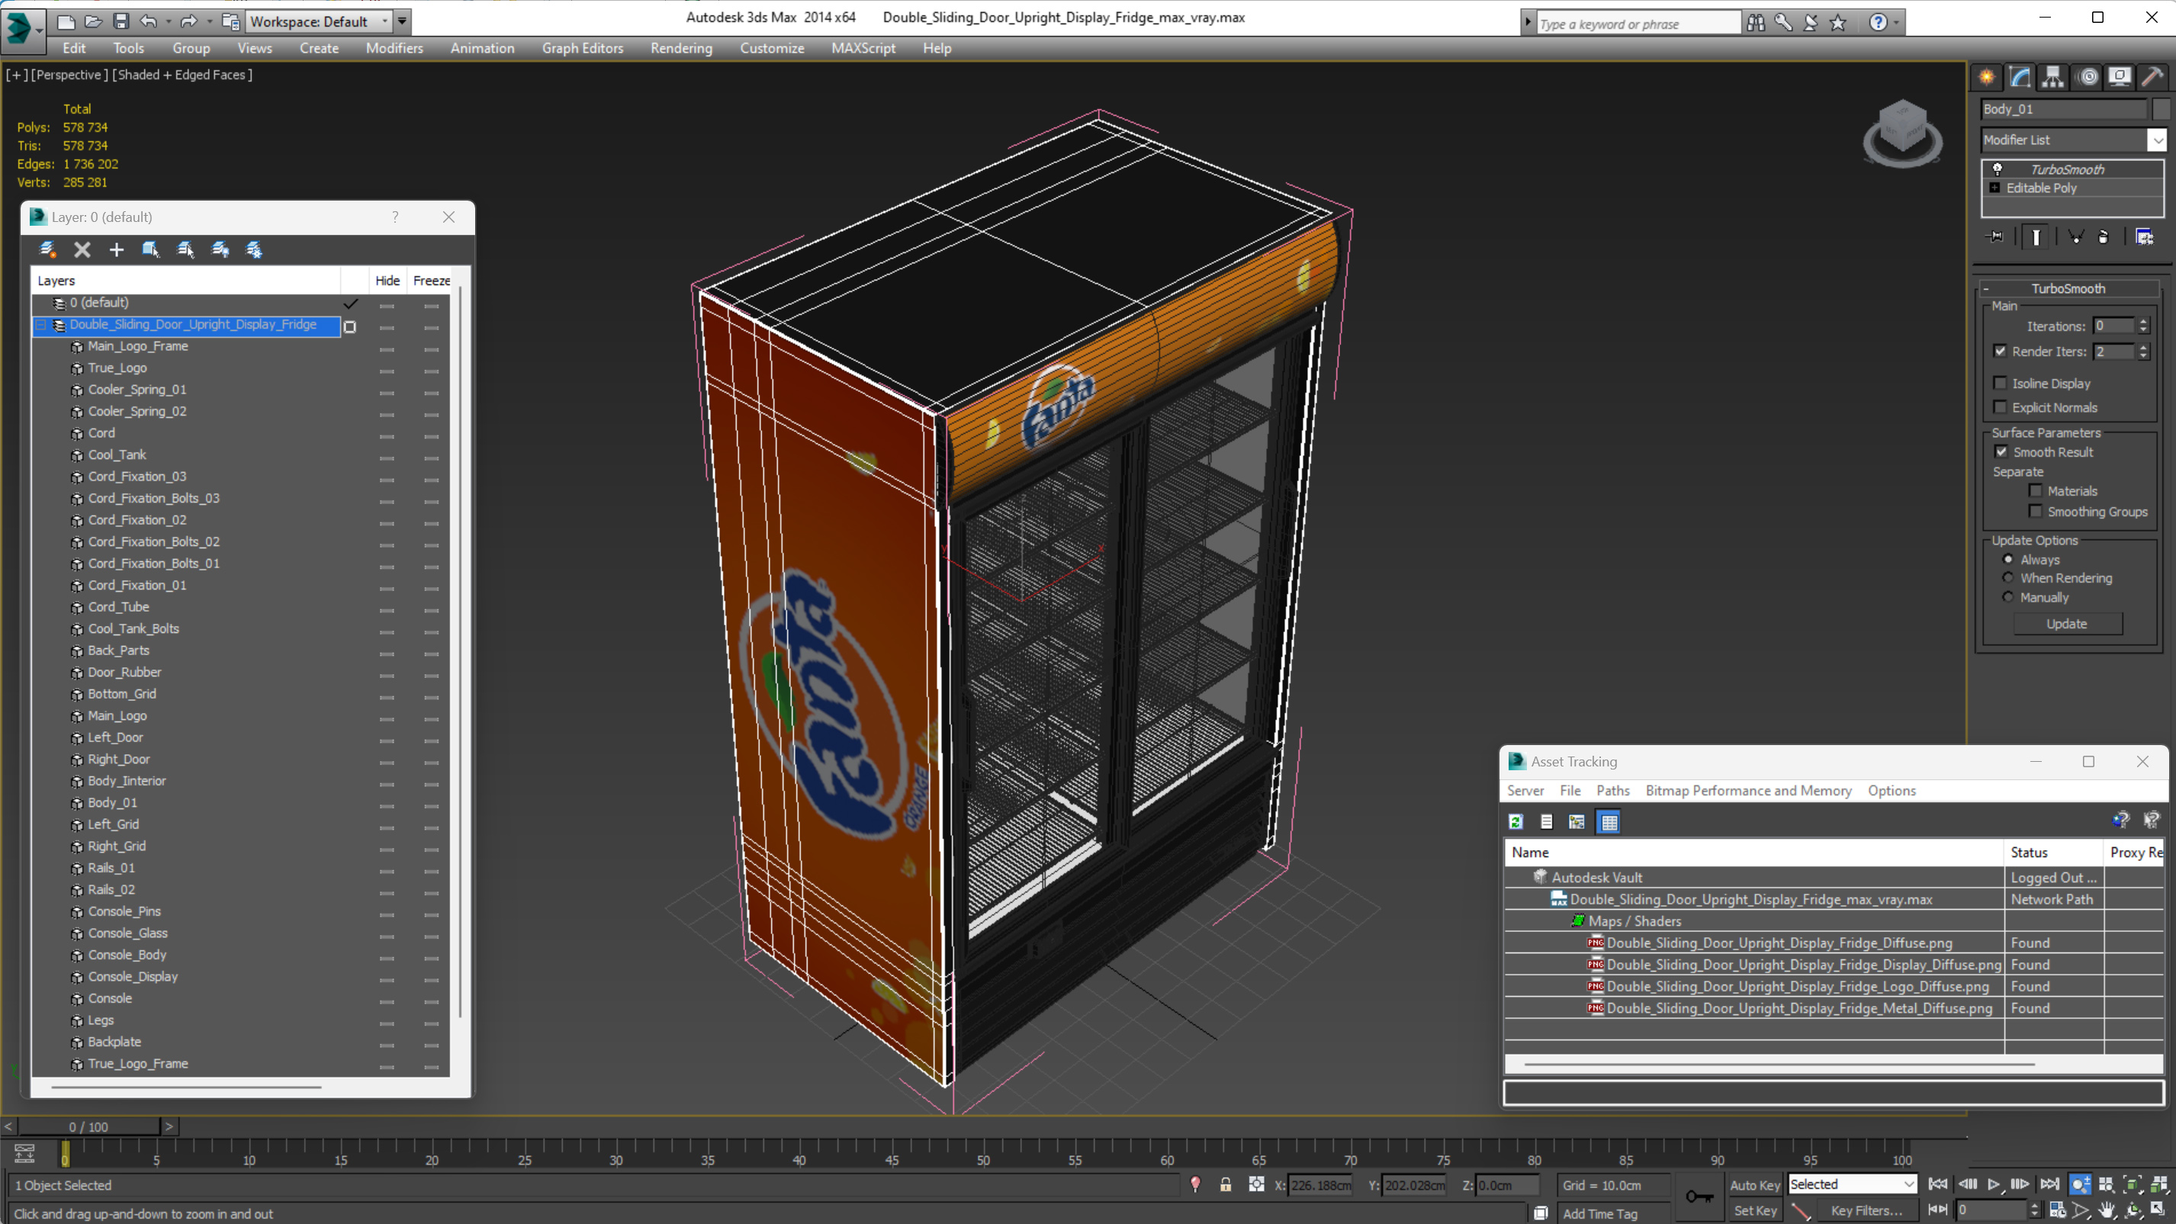The image size is (2176, 1224).
Task: Select When Rendering update option
Action: point(2009,578)
